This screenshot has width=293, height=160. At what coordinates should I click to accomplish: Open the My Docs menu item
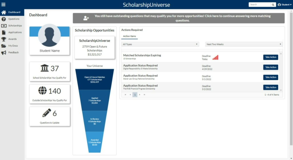coord(12,46)
